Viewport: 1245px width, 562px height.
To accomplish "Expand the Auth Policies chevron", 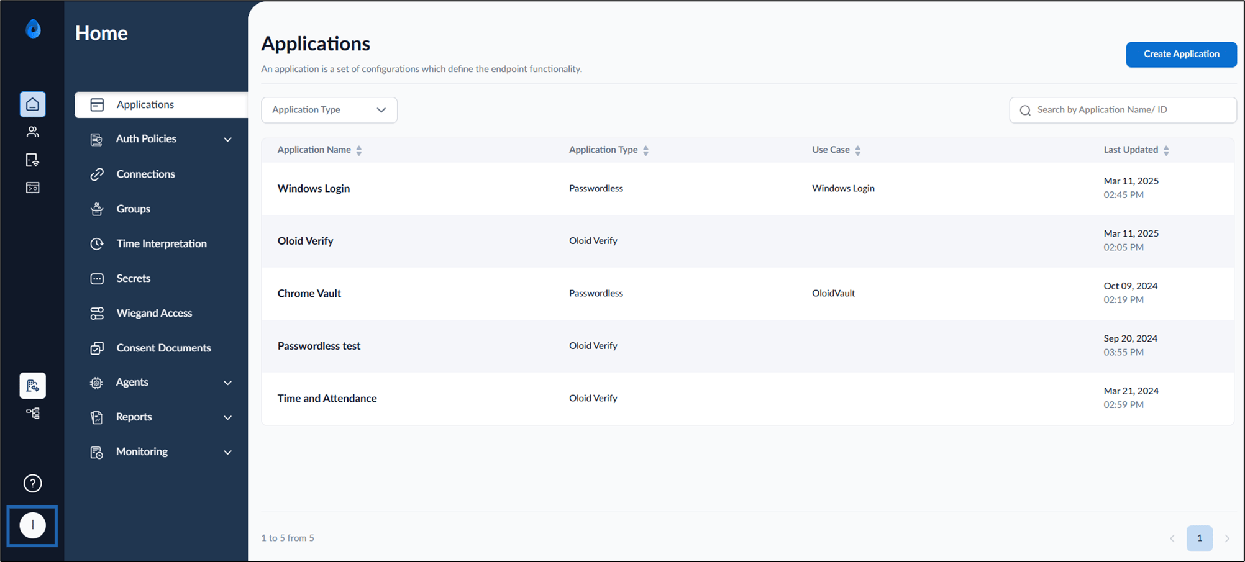I will click(x=227, y=140).
